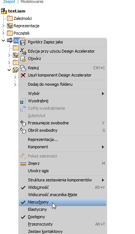Click the Design Accelerator edit icon
The width and height of the screenshot is (135, 234).
(x=23, y=51)
